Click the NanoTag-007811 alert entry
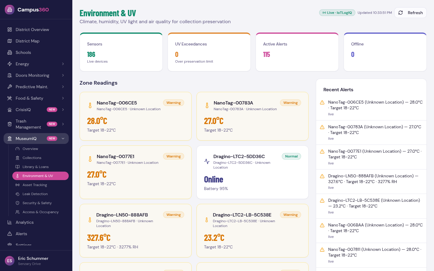 [x=371, y=255]
